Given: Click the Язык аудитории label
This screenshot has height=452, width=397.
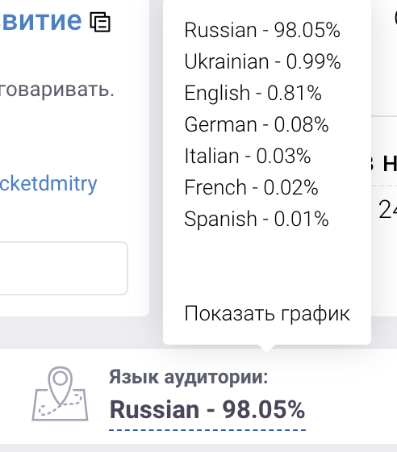Looking at the screenshot, I should [x=189, y=377].
